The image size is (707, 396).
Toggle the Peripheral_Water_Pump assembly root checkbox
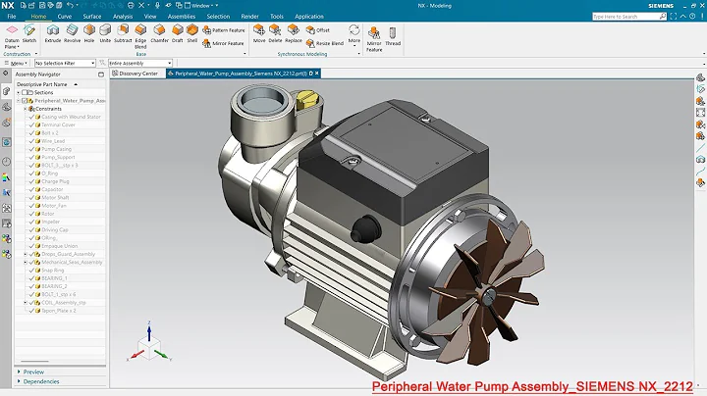pyautogui.click(x=25, y=101)
